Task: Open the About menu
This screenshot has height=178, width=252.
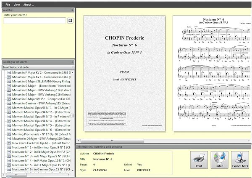Action: pos(29,5)
